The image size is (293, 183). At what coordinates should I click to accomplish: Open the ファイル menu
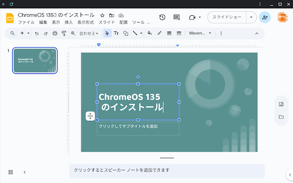[26, 23]
